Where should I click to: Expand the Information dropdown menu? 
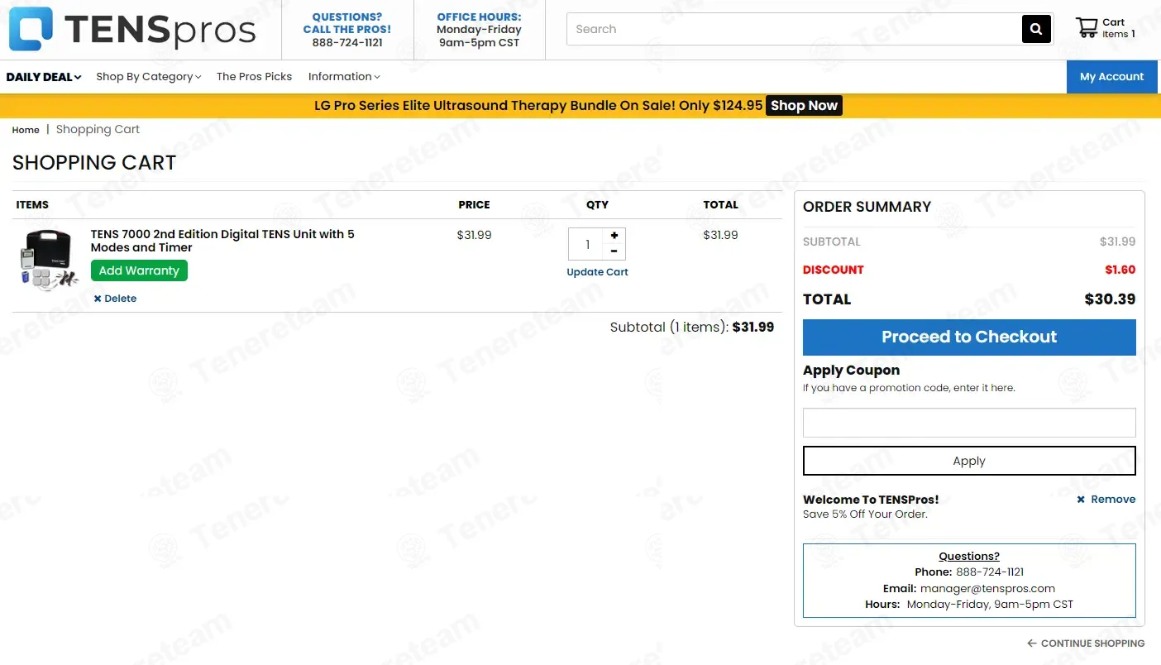(344, 77)
